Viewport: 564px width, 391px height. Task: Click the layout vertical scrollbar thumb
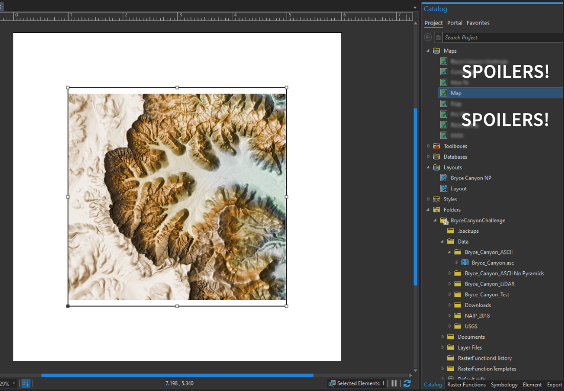pyautogui.click(x=416, y=197)
